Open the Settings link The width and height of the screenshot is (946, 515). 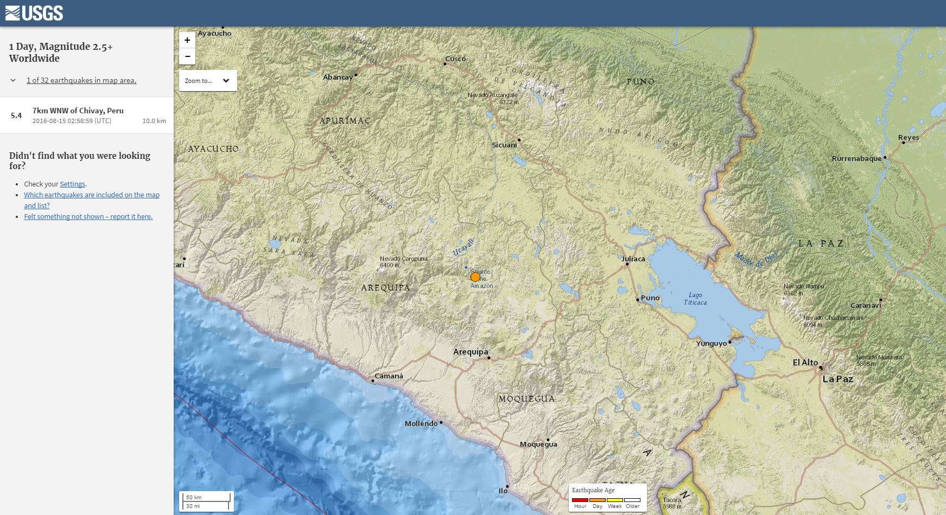72,184
